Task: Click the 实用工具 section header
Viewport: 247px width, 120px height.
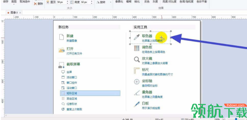Action: pos(140,27)
